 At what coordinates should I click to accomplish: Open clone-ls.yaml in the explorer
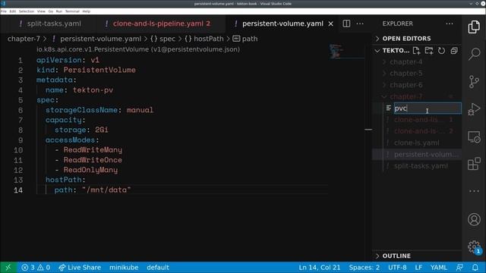(x=417, y=143)
